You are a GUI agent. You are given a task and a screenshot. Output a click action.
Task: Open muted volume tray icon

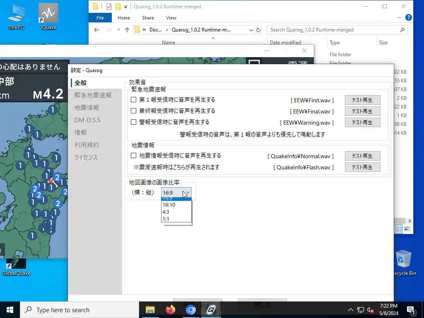371,310
